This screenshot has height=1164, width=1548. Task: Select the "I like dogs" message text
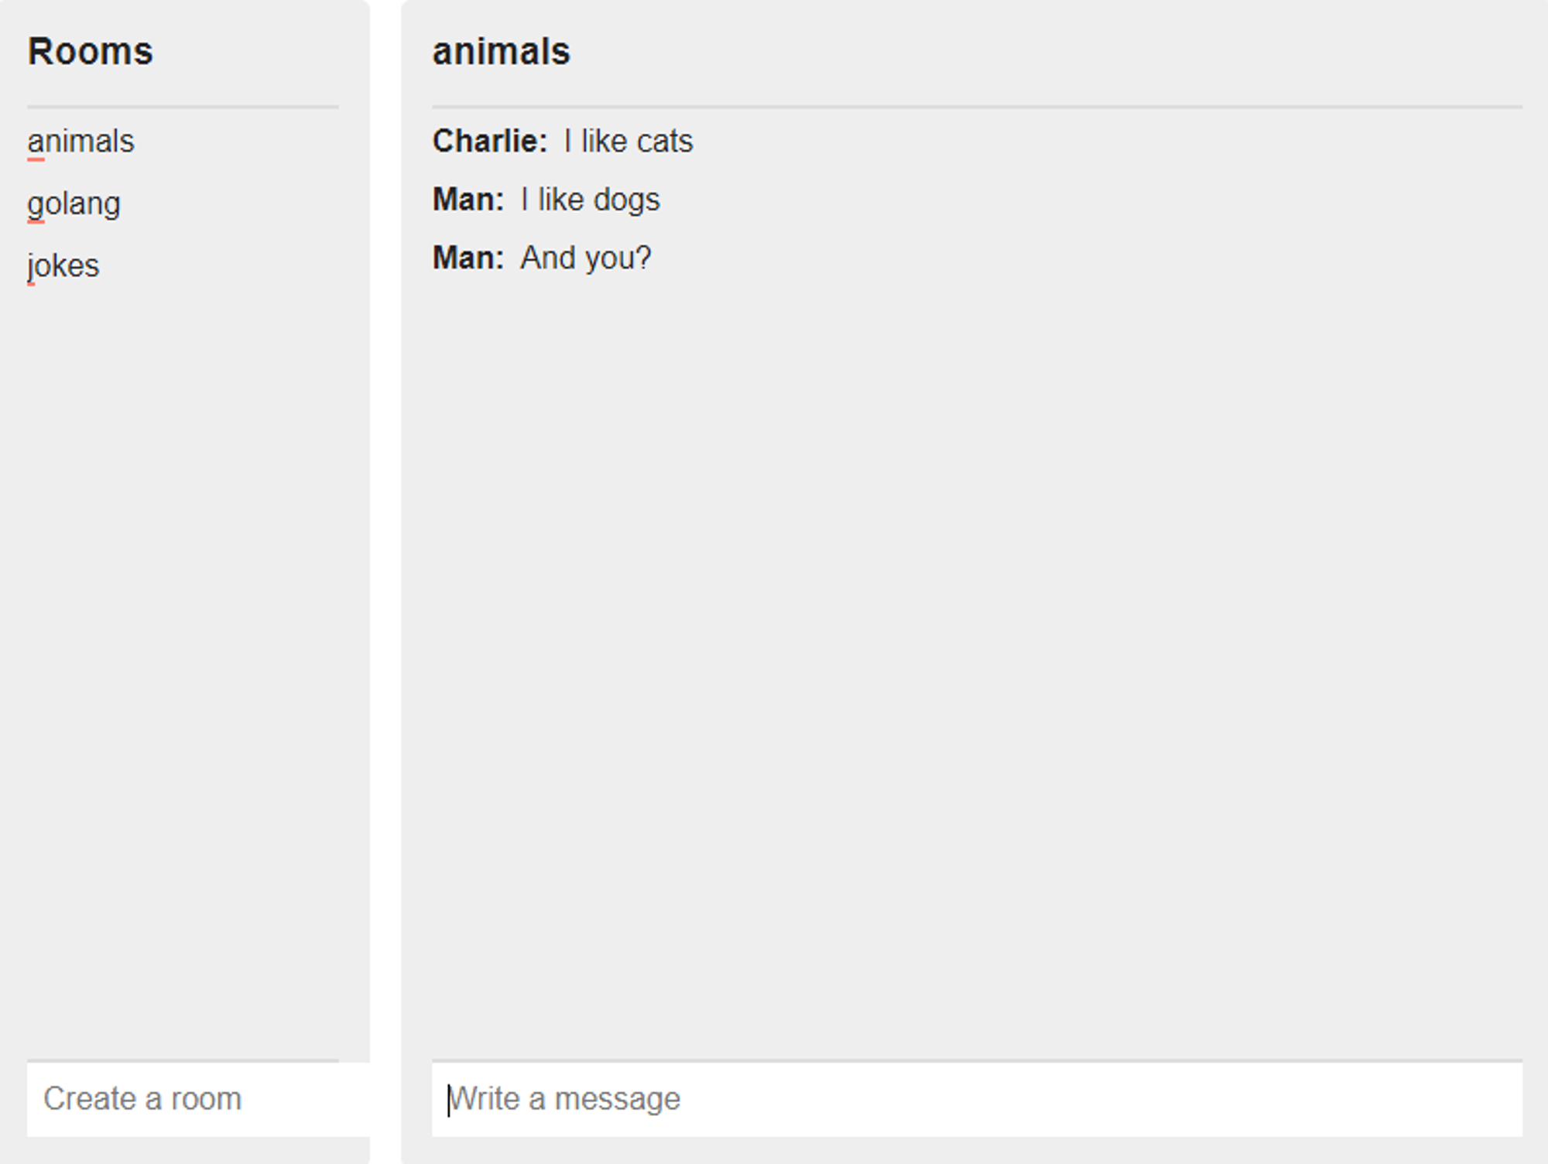(x=591, y=200)
